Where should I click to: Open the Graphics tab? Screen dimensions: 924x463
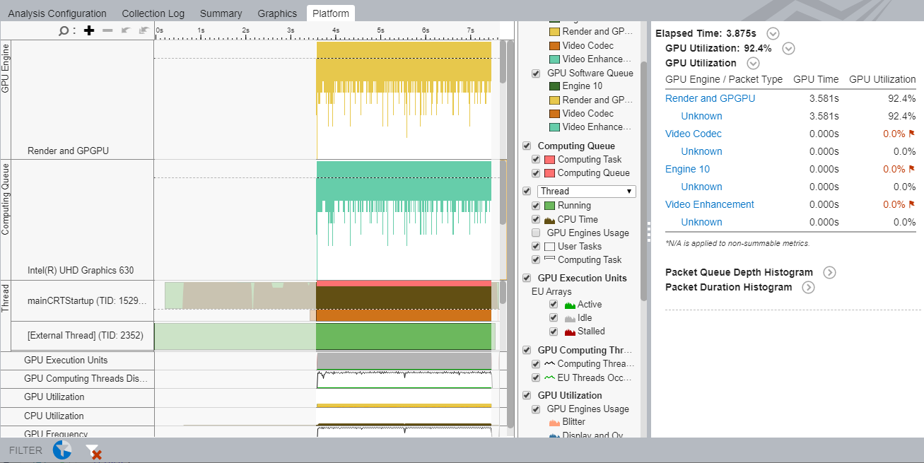tap(277, 13)
